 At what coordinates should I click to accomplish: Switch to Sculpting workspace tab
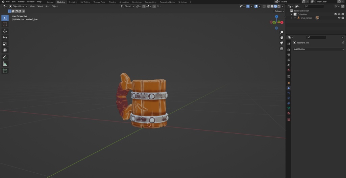pos(73,2)
